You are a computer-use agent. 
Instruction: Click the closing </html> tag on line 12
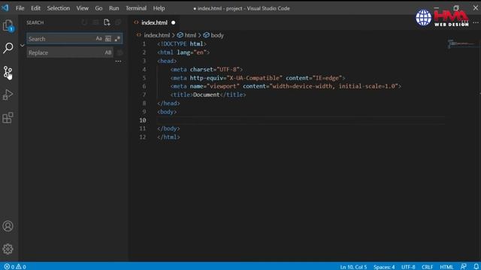(x=168, y=137)
